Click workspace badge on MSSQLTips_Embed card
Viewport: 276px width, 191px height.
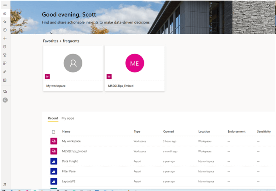coord(109,77)
